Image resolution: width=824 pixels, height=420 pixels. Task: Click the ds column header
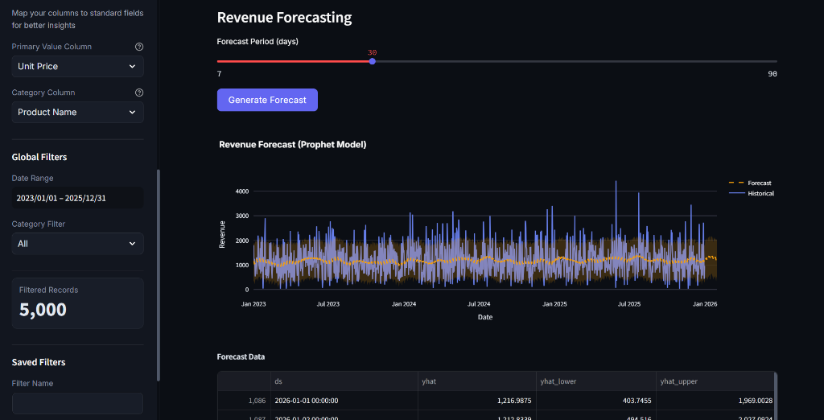point(344,381)
